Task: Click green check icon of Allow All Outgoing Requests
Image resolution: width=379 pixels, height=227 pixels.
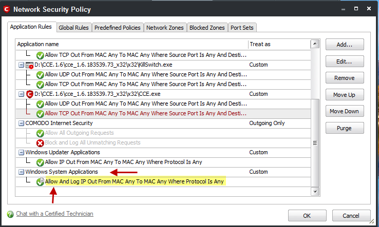Action: click(40, 133)
